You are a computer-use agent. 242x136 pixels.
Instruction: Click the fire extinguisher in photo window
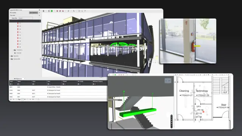click(193, 46)
